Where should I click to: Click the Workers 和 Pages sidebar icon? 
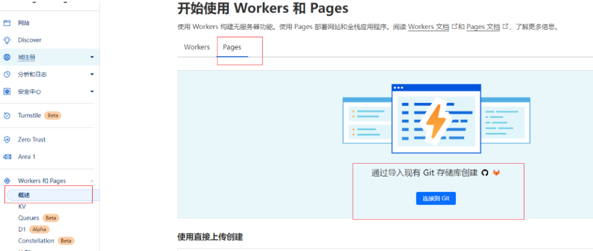pos(7,181)
